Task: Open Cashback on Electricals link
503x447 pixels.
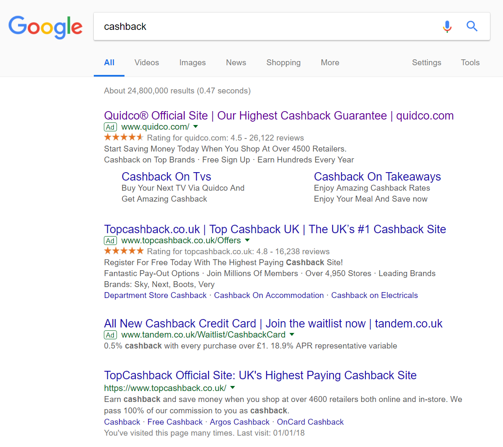Action: coord(374,295)
